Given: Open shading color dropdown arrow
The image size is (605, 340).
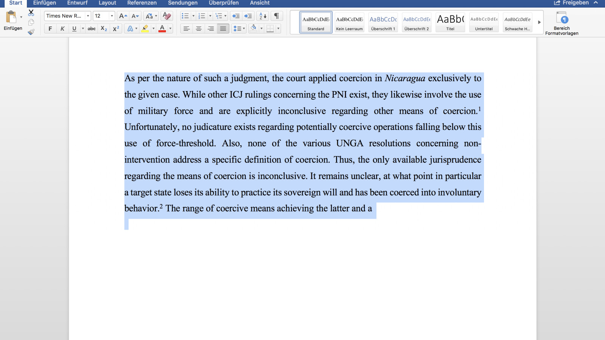Looking at the screenshot, I should [x=261, y=29].
